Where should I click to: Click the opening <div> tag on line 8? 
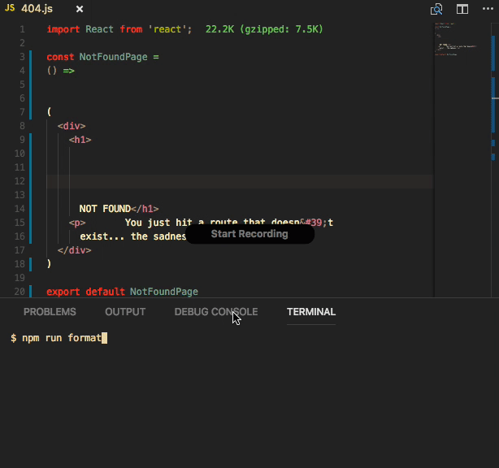pos(72,126)
